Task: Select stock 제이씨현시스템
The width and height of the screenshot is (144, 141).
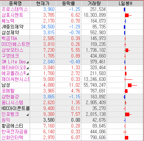Action: coord(15,79)
